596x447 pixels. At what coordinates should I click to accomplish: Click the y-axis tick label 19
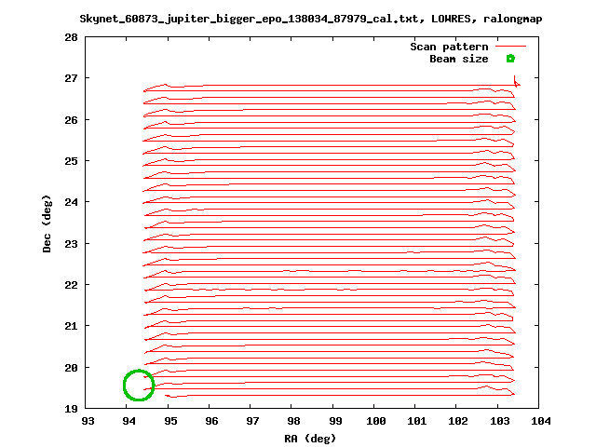coord(71,409)
